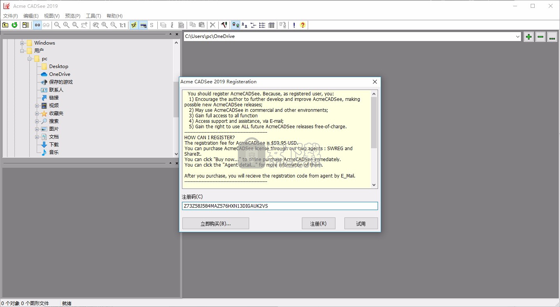This screenshot has height=307, width=560.
Task: Select the Desktop folder in tree
Action: coord(59,66)
